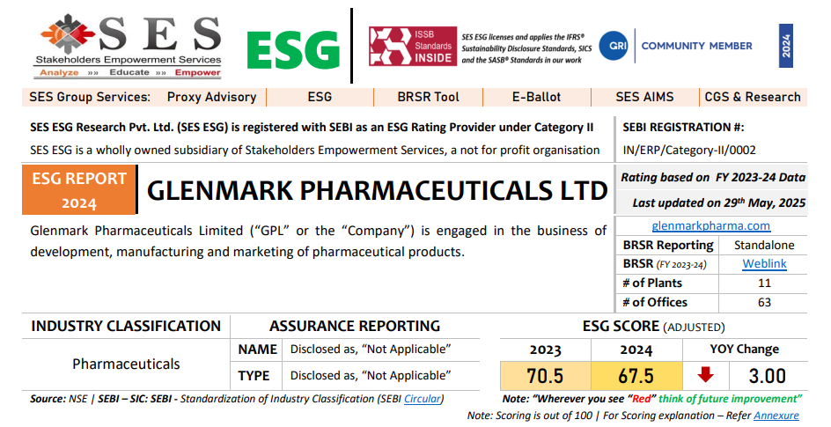The height and width of the screenshot is (427, 831).
Task: Click the vertical 2024 blue badge
Action: click(x=786, y=46)
